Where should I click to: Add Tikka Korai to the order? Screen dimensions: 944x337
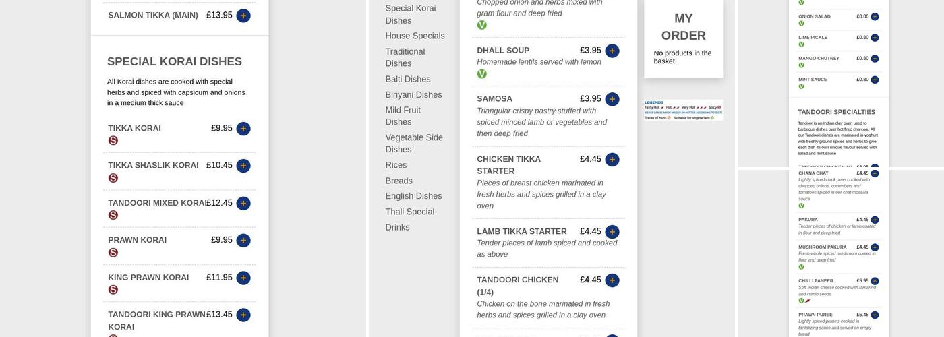(x=243, y=129)
